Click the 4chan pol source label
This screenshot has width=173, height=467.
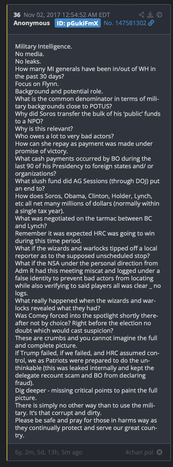click(x=139, y=452)
